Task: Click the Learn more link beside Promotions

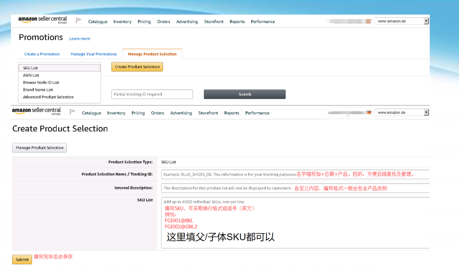Action: point(79,39)
